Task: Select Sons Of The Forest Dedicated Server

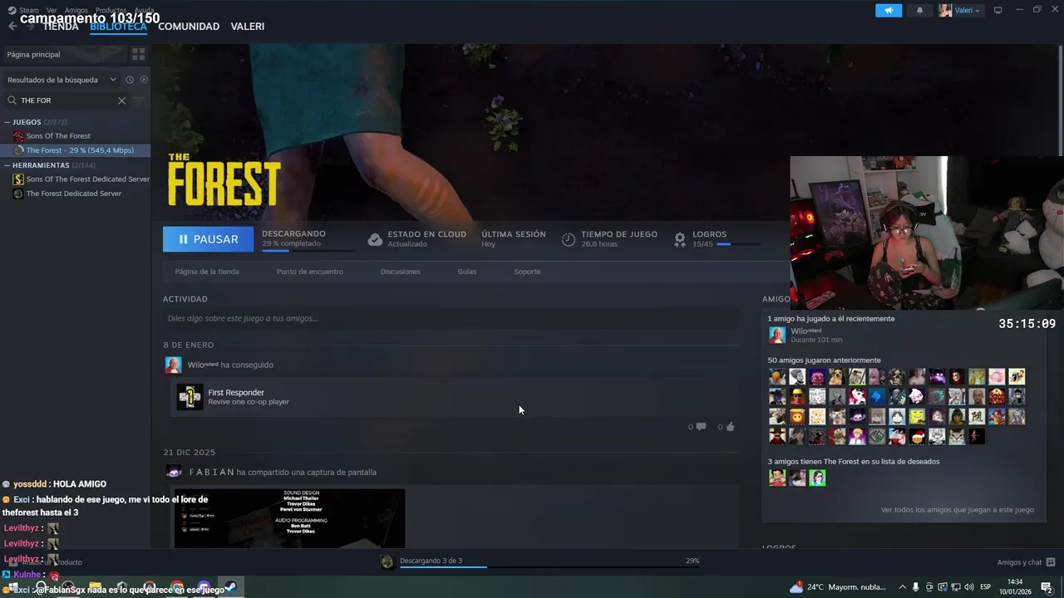Action: [x=81, y=179]
